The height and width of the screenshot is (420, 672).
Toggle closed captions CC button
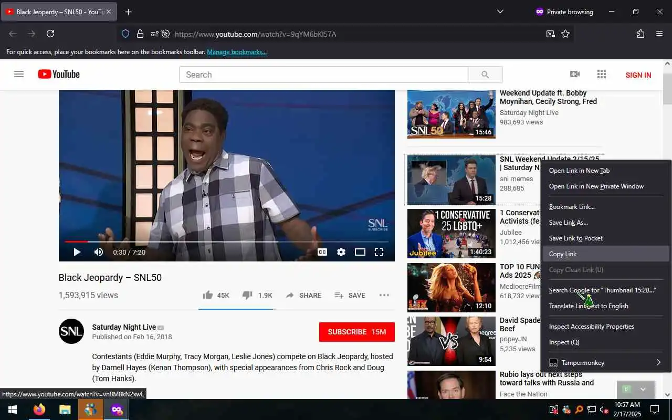322,252
